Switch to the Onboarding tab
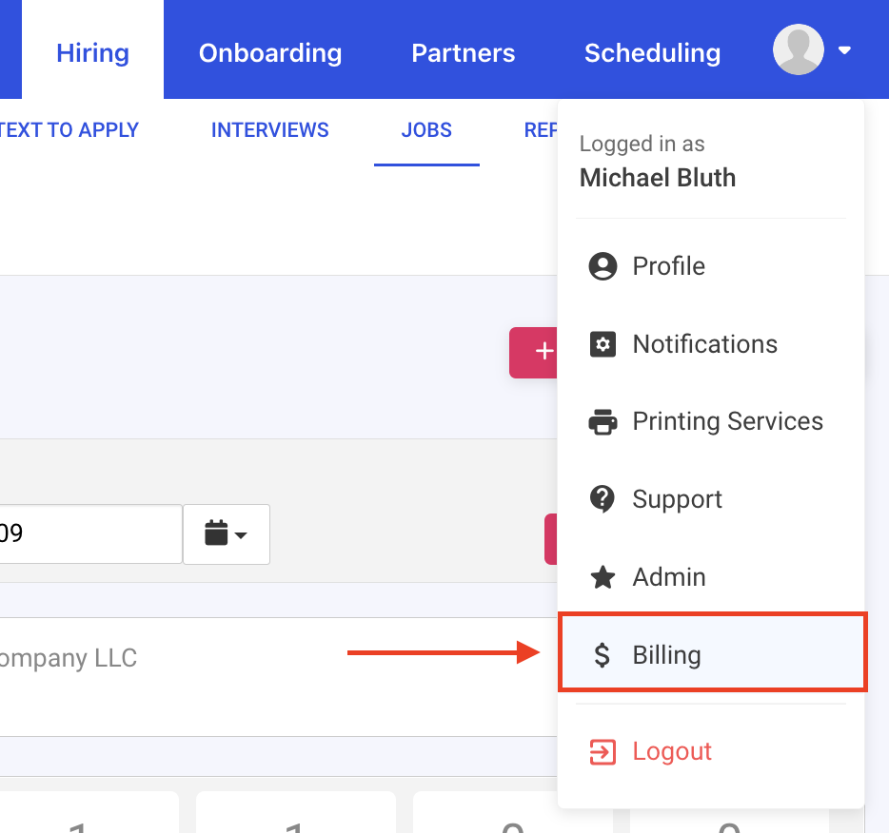Viewport: 889px width, 833px height. pos(270,52)
